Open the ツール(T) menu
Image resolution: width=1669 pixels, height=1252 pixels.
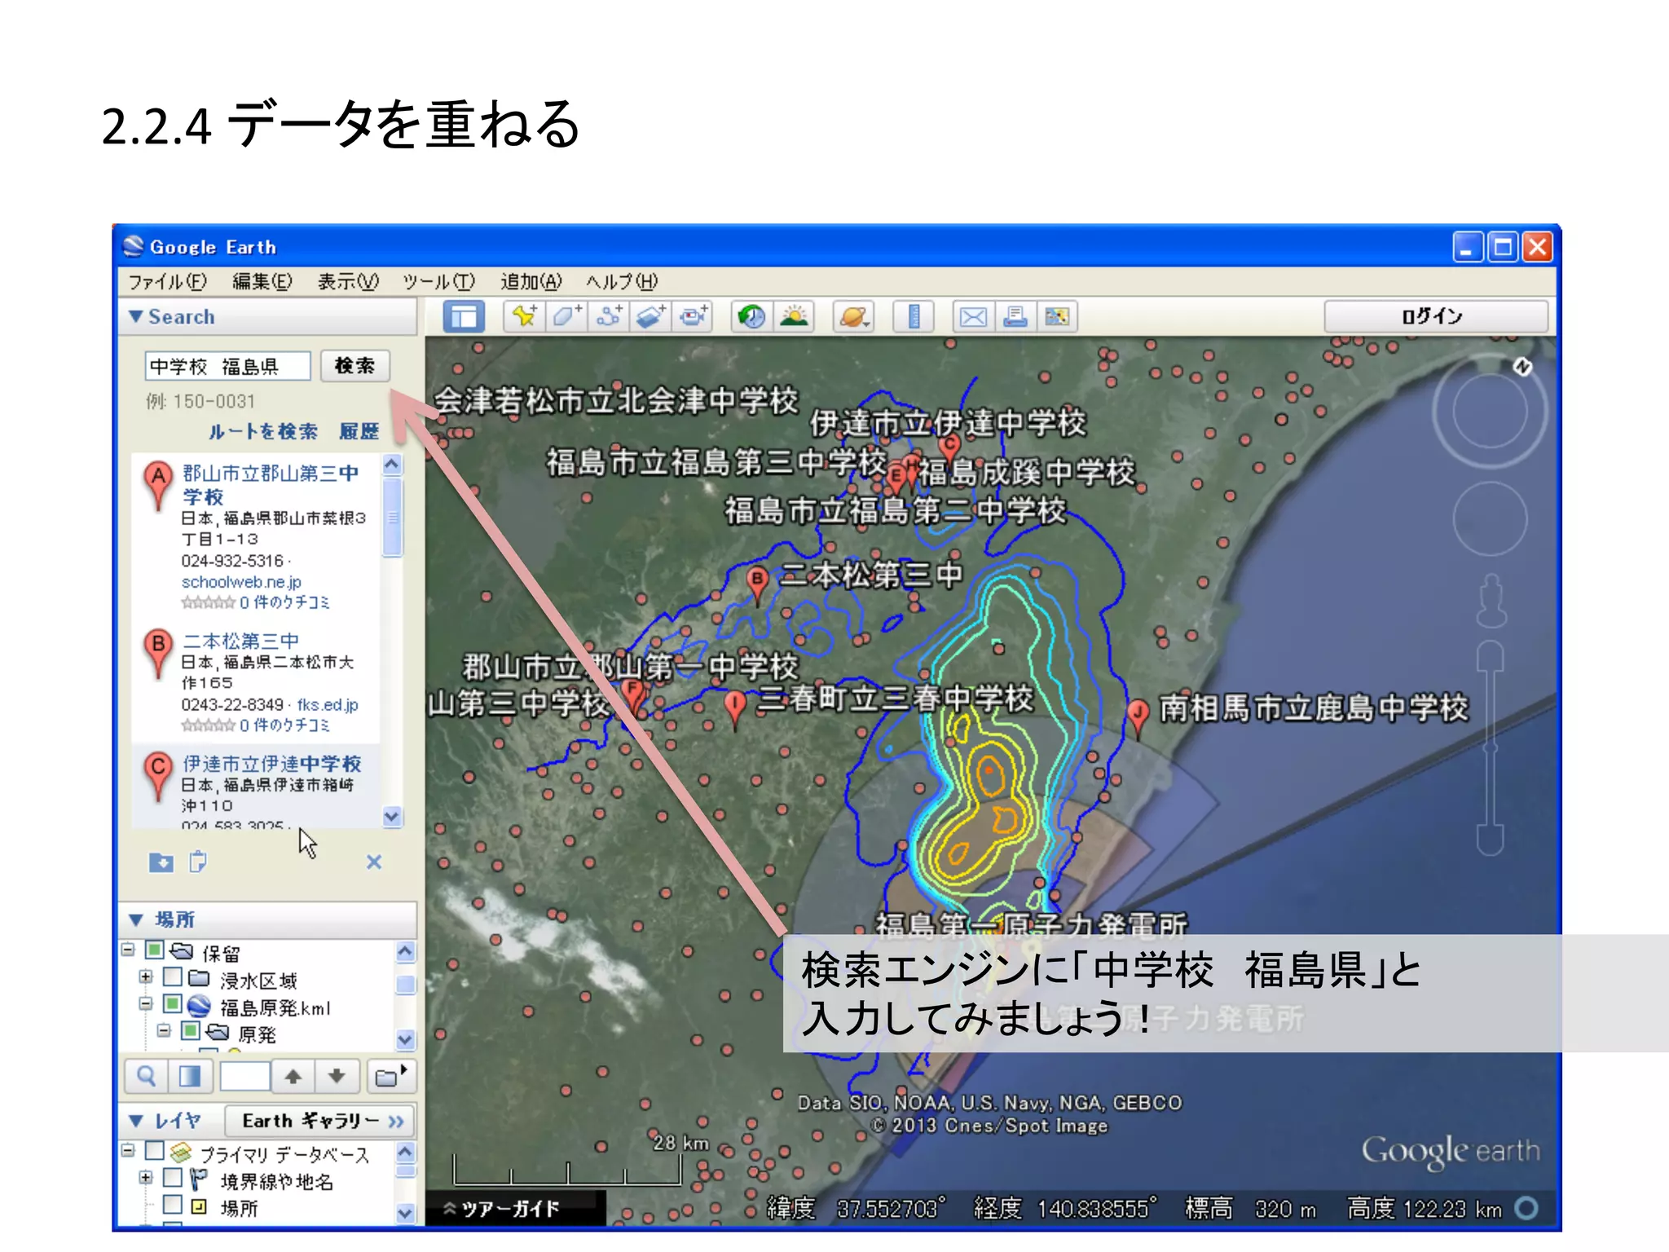439,282
